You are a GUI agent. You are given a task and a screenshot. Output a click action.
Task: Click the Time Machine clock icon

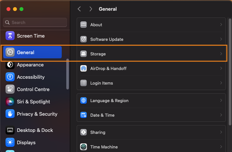pyautogui.click(x=84, y=147)
